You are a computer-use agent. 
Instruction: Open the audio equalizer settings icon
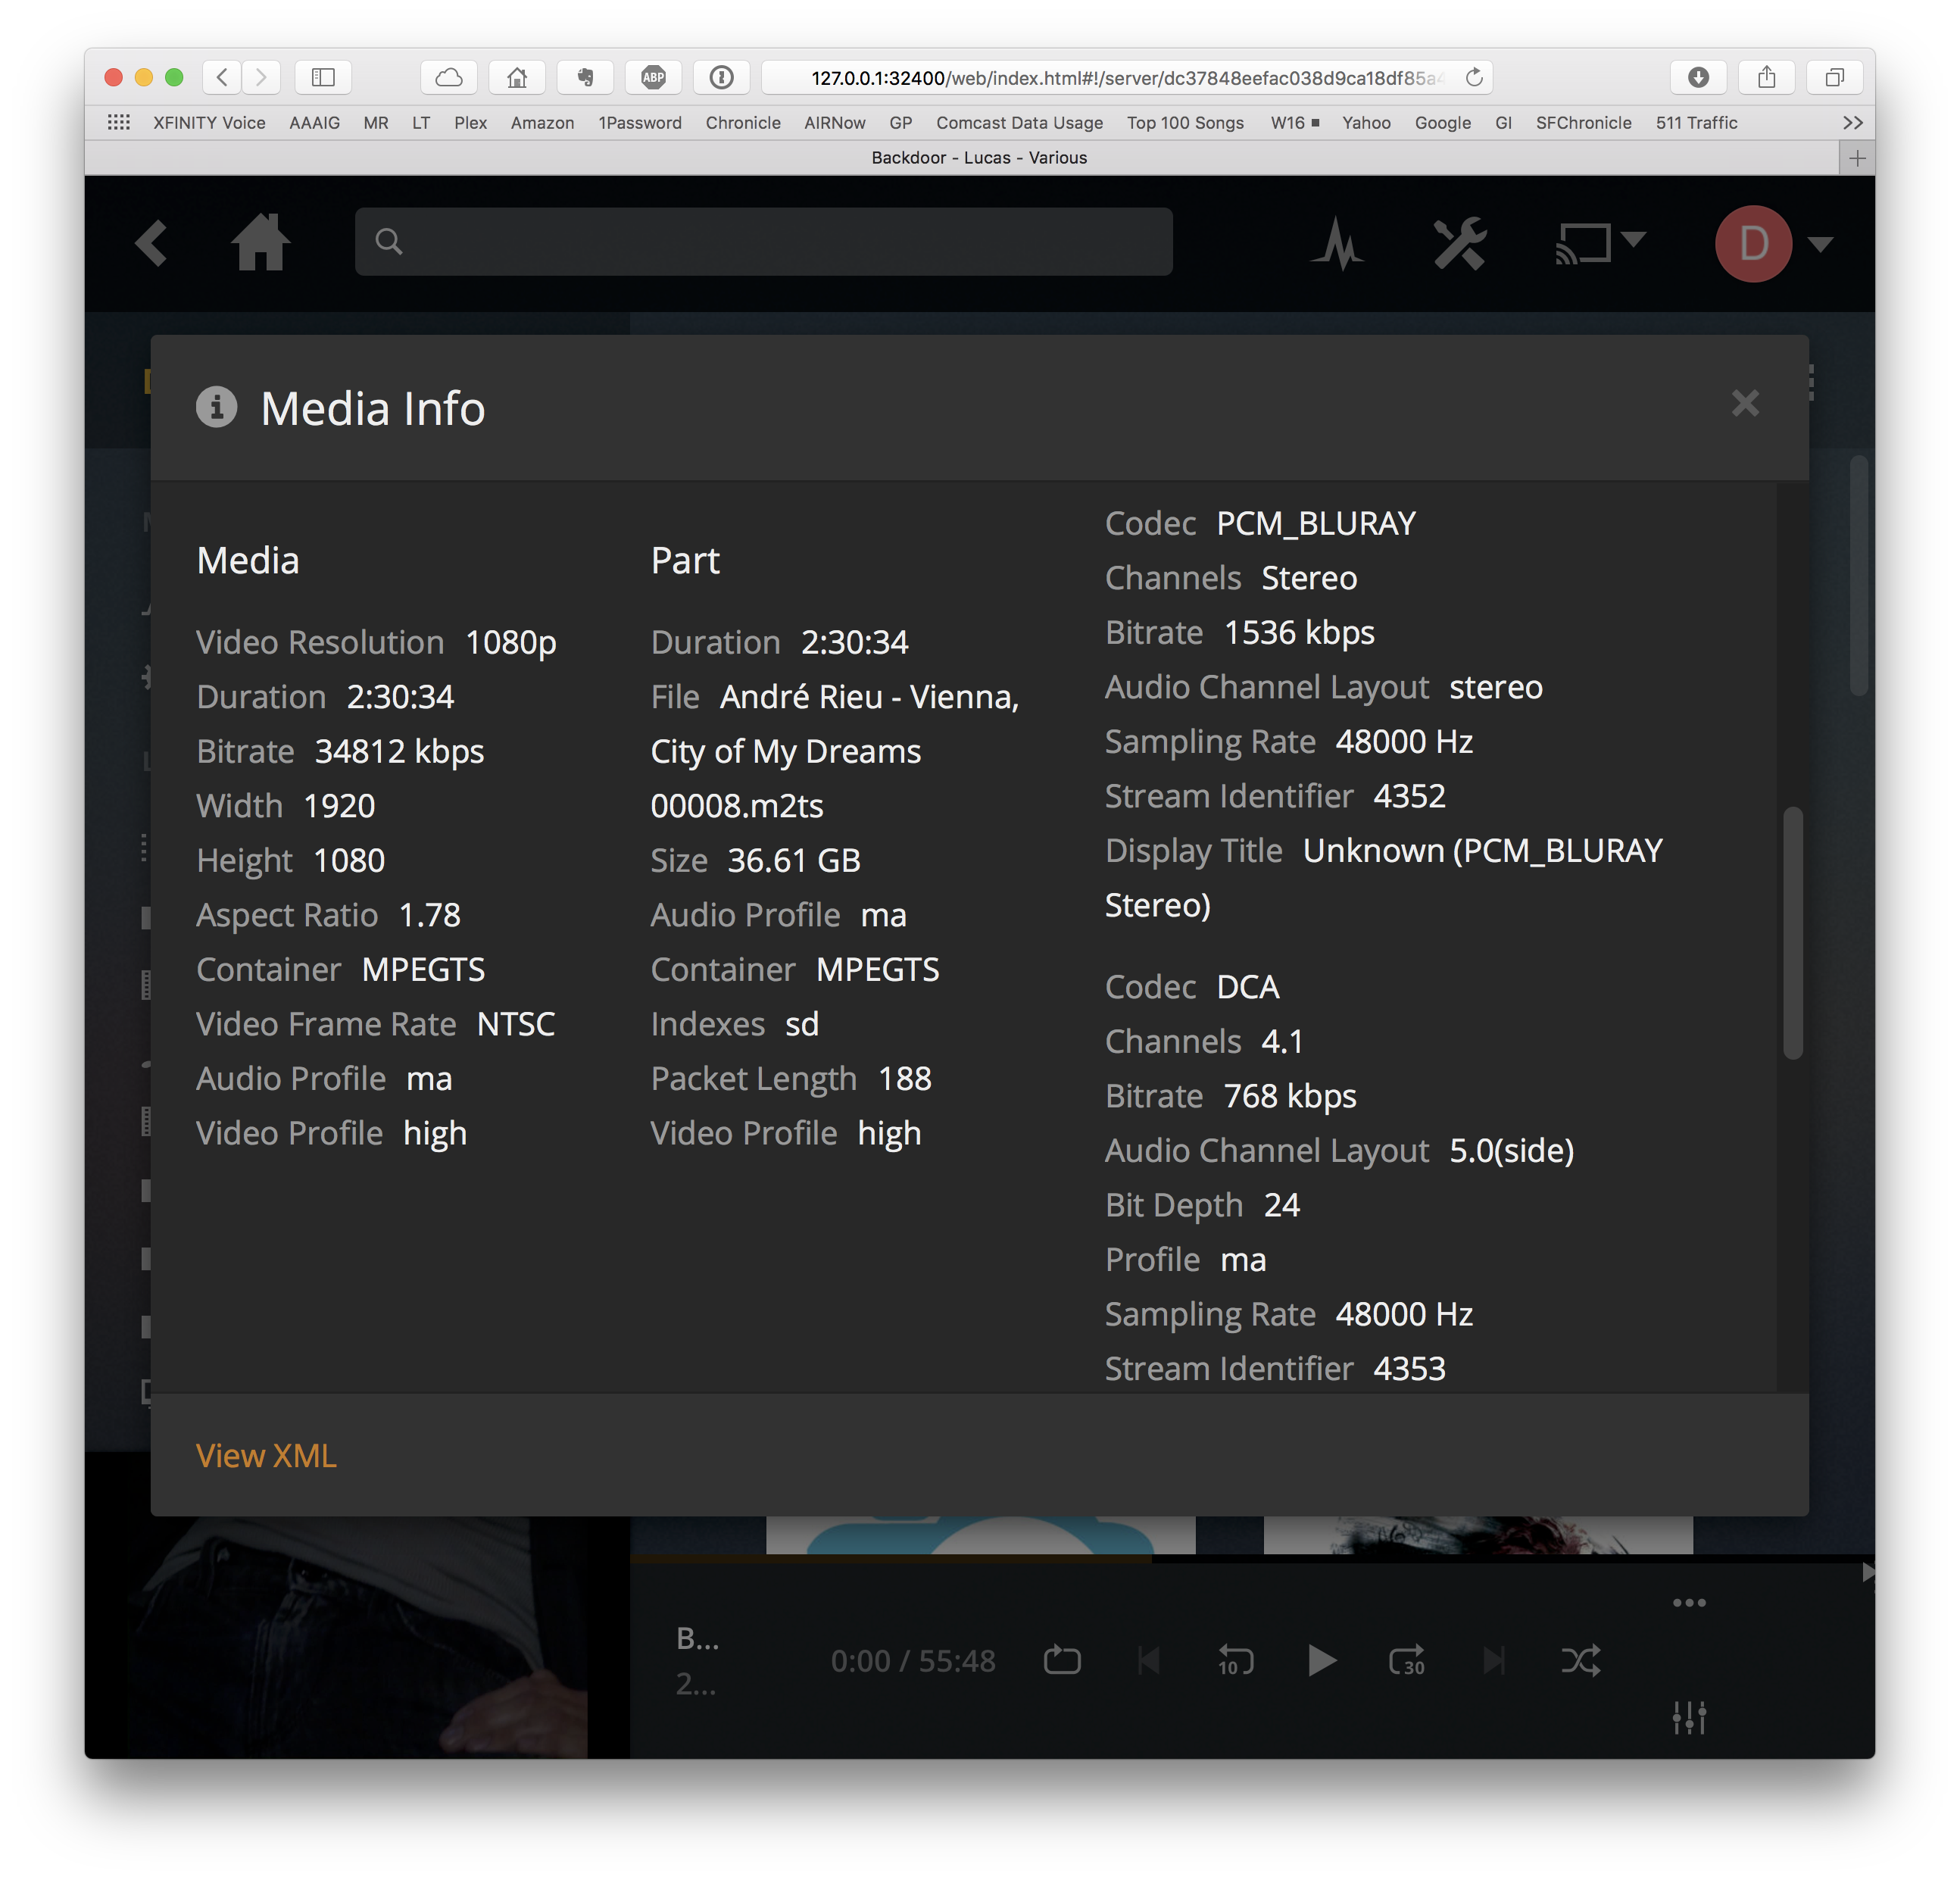point(1689,1717)
